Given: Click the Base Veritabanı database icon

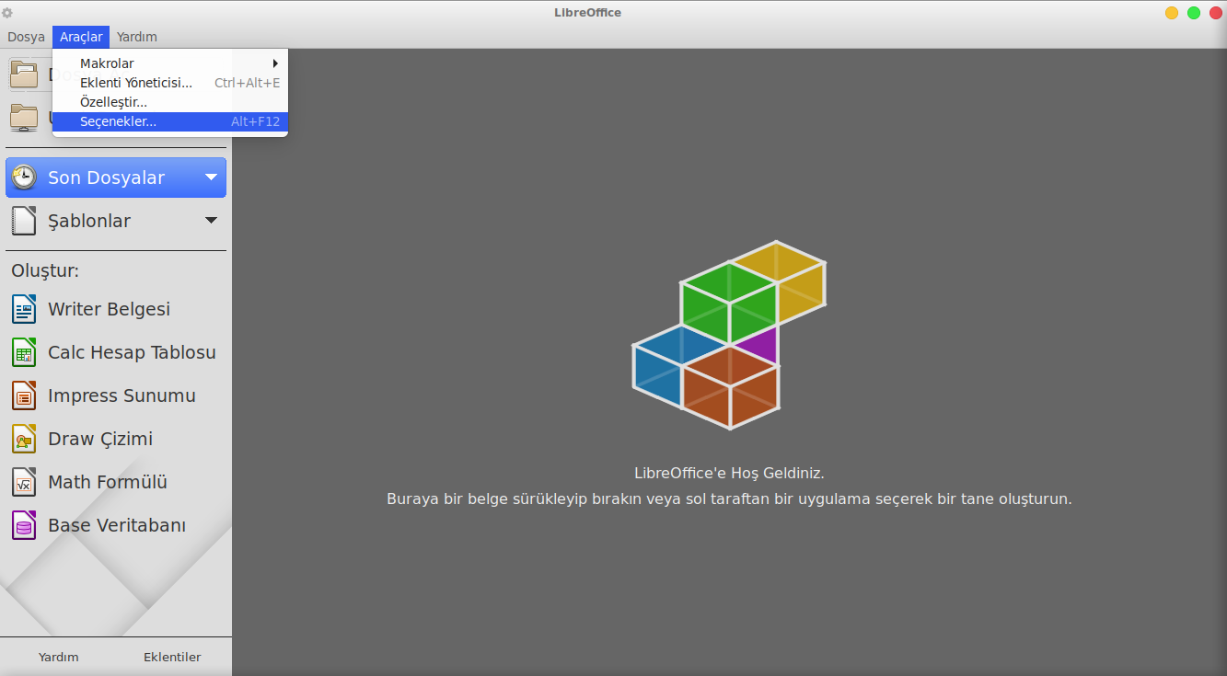Looking at the screenshot, I should (24, 525).
